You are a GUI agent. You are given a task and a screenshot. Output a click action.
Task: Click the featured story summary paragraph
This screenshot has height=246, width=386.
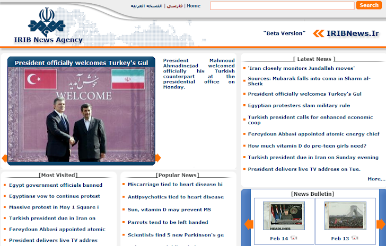[x=199, y=74]
